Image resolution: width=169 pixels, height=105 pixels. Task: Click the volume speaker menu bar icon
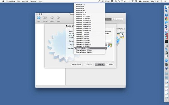[x=125, y=1]
